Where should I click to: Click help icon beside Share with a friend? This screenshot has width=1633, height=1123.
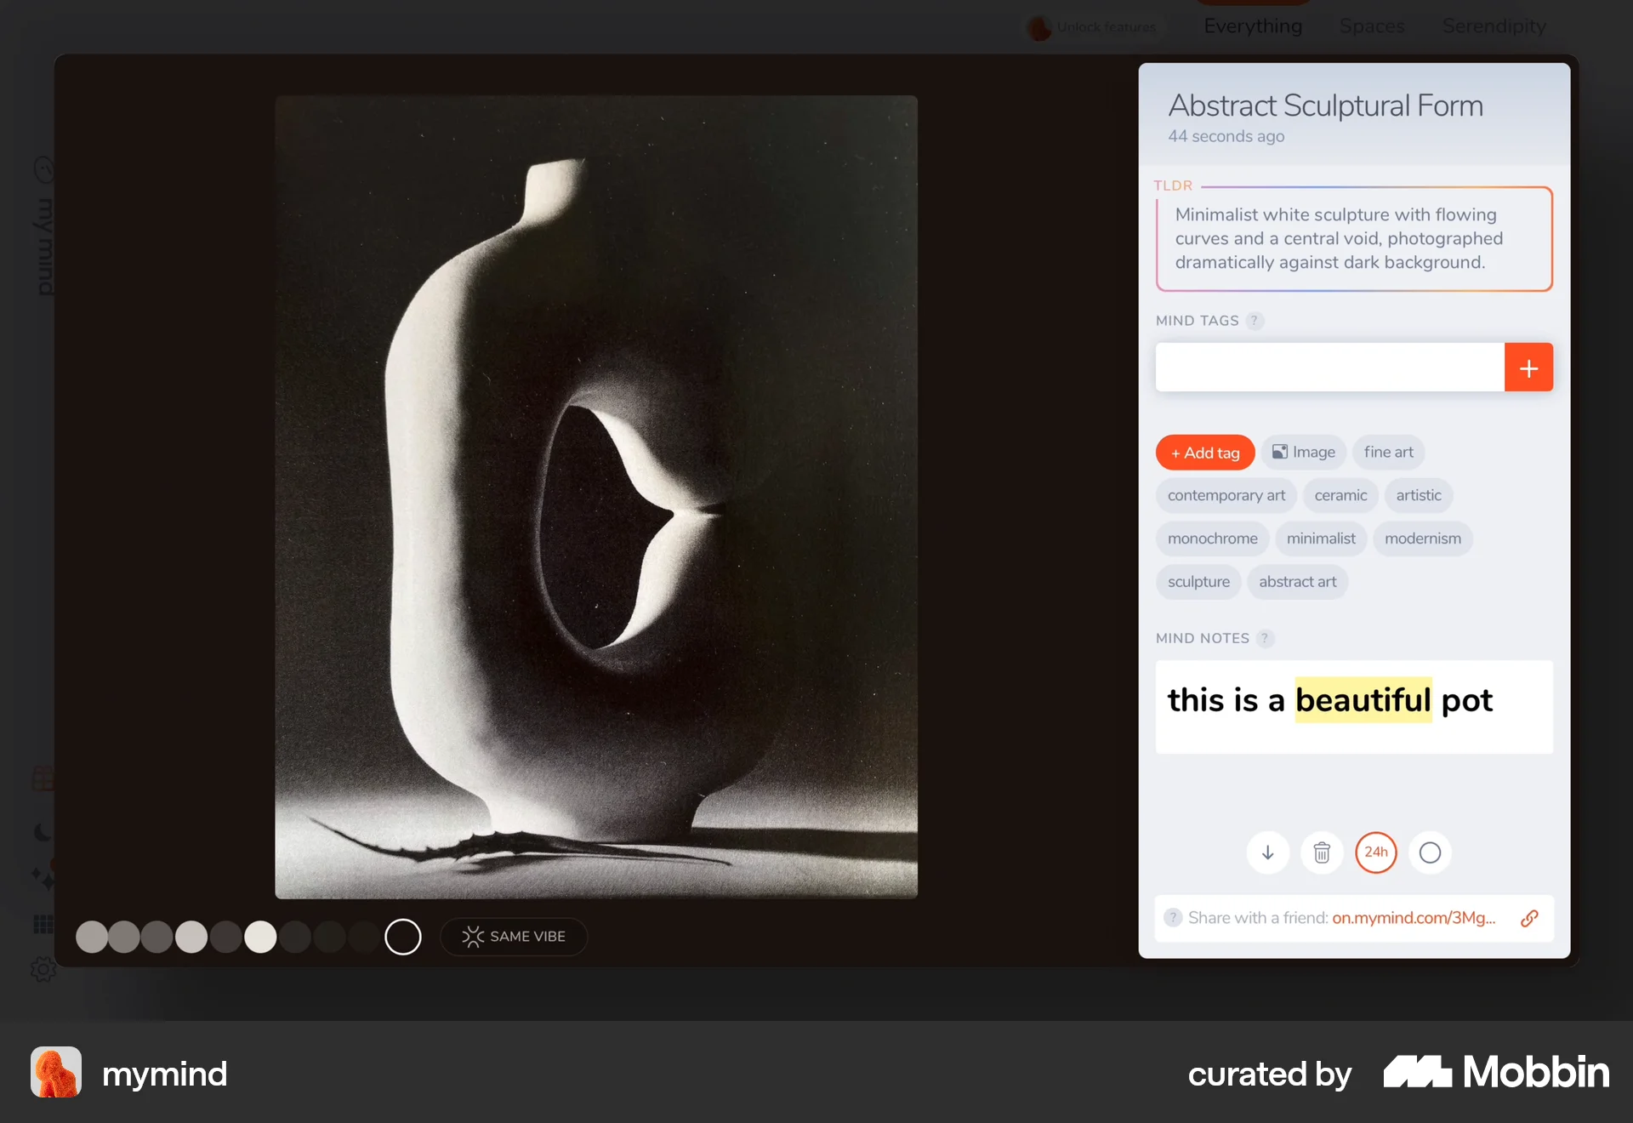tap(1173, 918)
